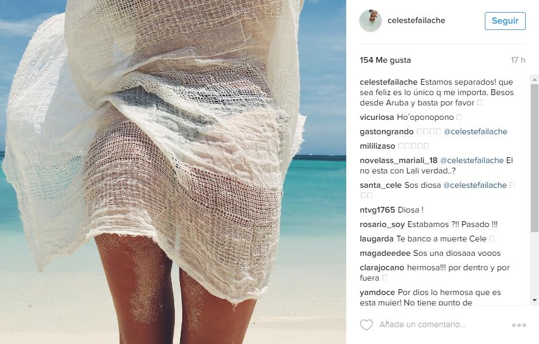The image size is (539, 344).
Task: Open mililizaso commenter profile
Action: [377, 146]
